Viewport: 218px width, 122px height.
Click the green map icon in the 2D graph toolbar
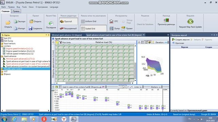(57, 87)
